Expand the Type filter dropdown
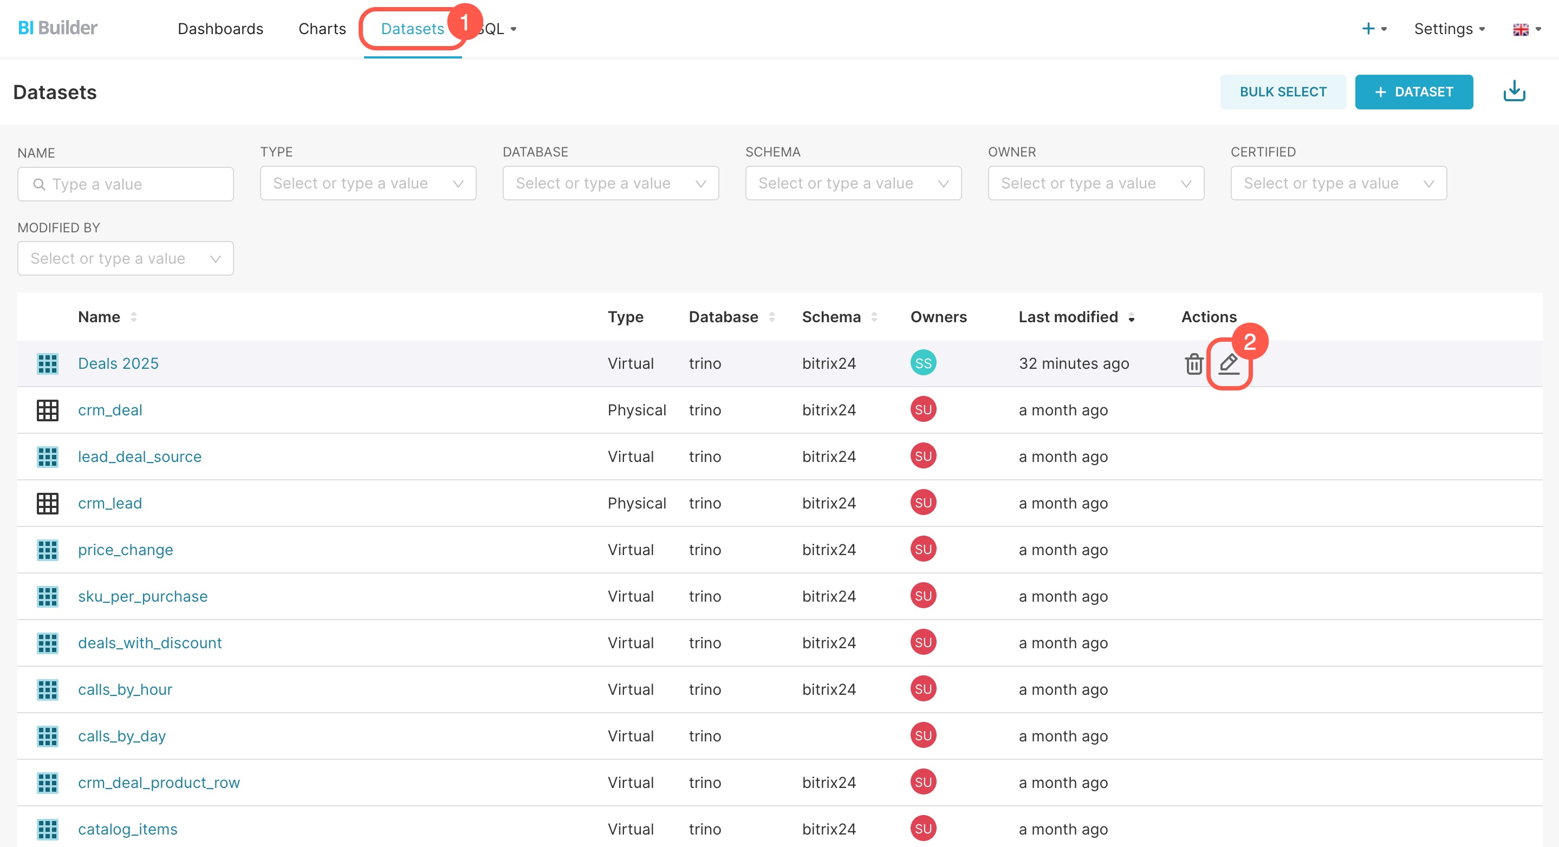Image resolution: width=1559 pixels, height=847 pixels. click(x=368, y=183)
